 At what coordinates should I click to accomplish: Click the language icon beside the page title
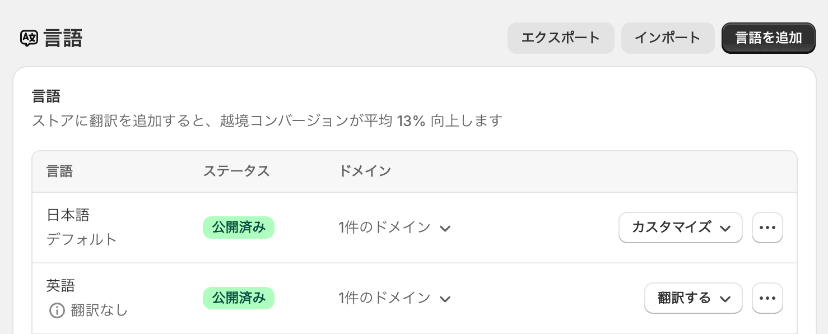coord(29,38)
